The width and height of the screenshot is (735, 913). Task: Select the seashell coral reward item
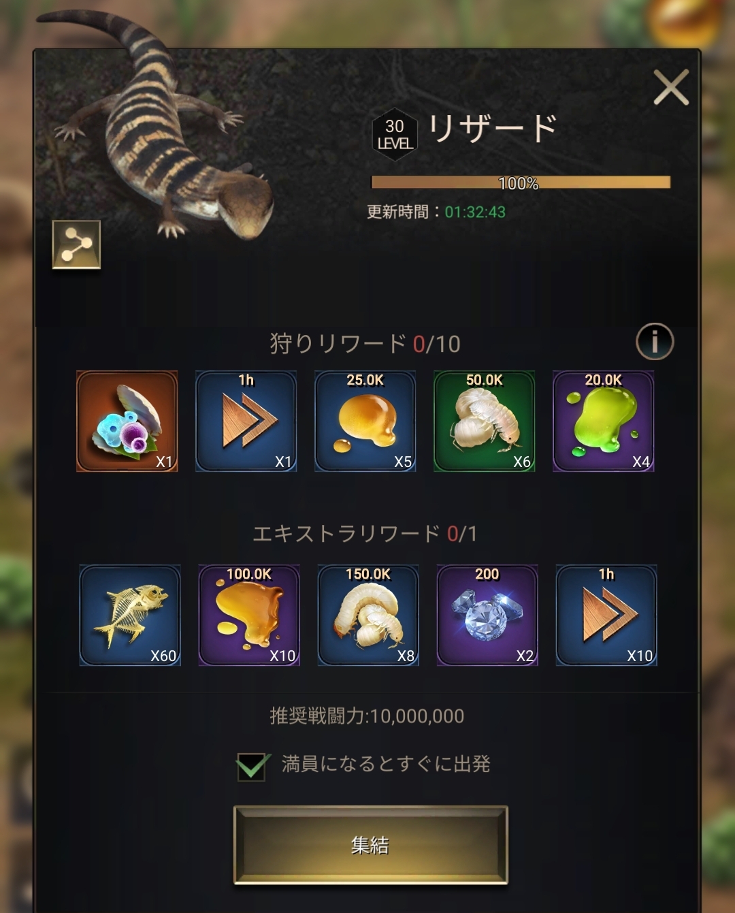(x=127, y=421)
